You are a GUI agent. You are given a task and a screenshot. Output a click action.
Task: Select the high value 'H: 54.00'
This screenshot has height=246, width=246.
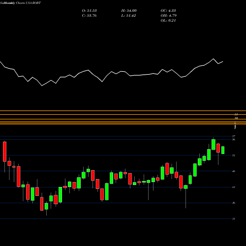pos(129,11)
